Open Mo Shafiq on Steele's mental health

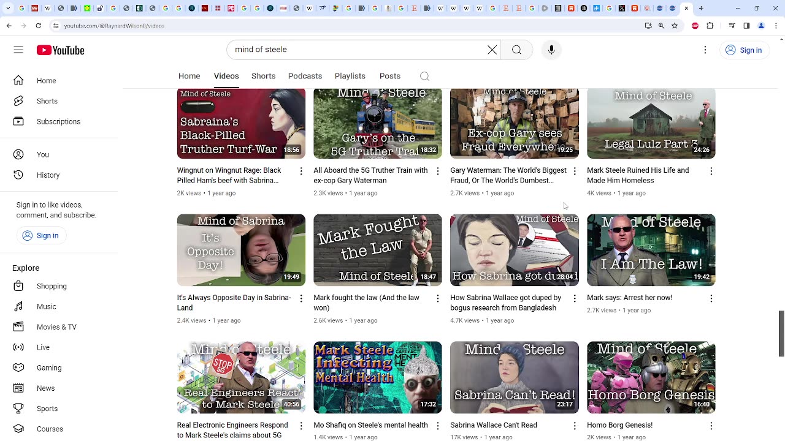370,425
